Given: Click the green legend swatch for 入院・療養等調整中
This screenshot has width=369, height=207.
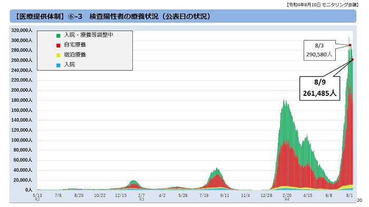Looking at the screenshot, I should click(x=59, y=36).
